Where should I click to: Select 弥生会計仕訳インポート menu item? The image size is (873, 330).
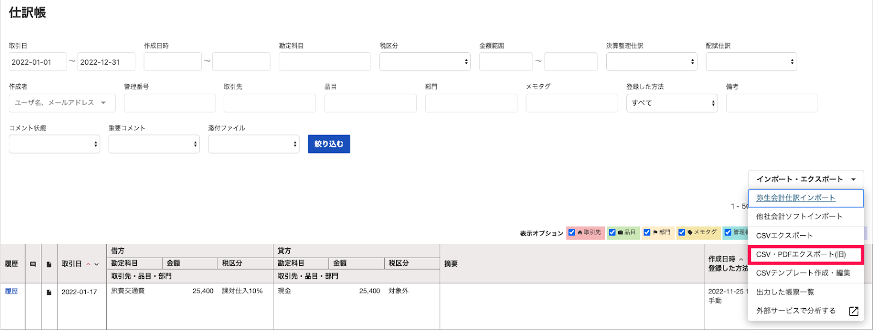coord(806,198)
